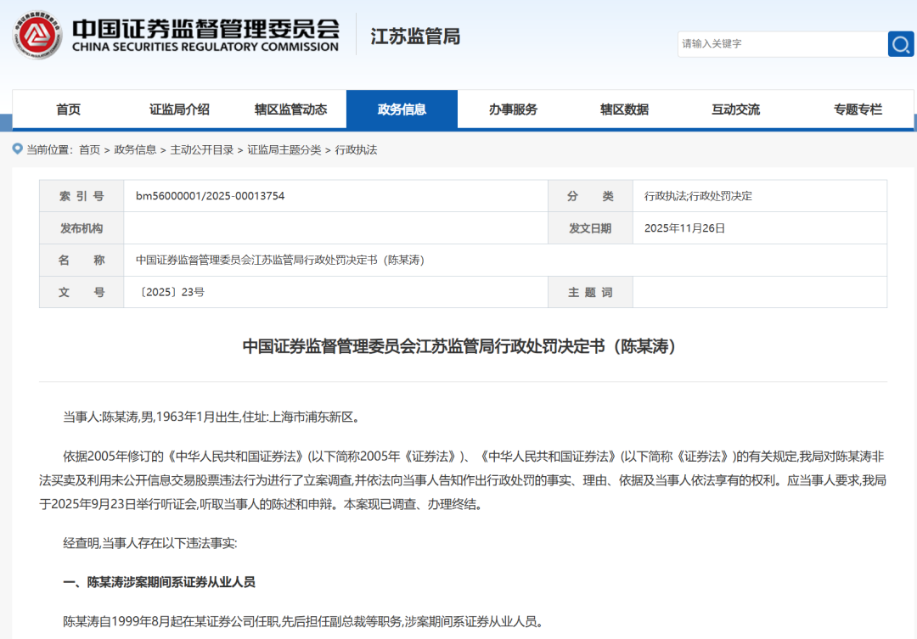Open the 互动交流 section
This screenshot has width=917, height=639.
(735, 109)
